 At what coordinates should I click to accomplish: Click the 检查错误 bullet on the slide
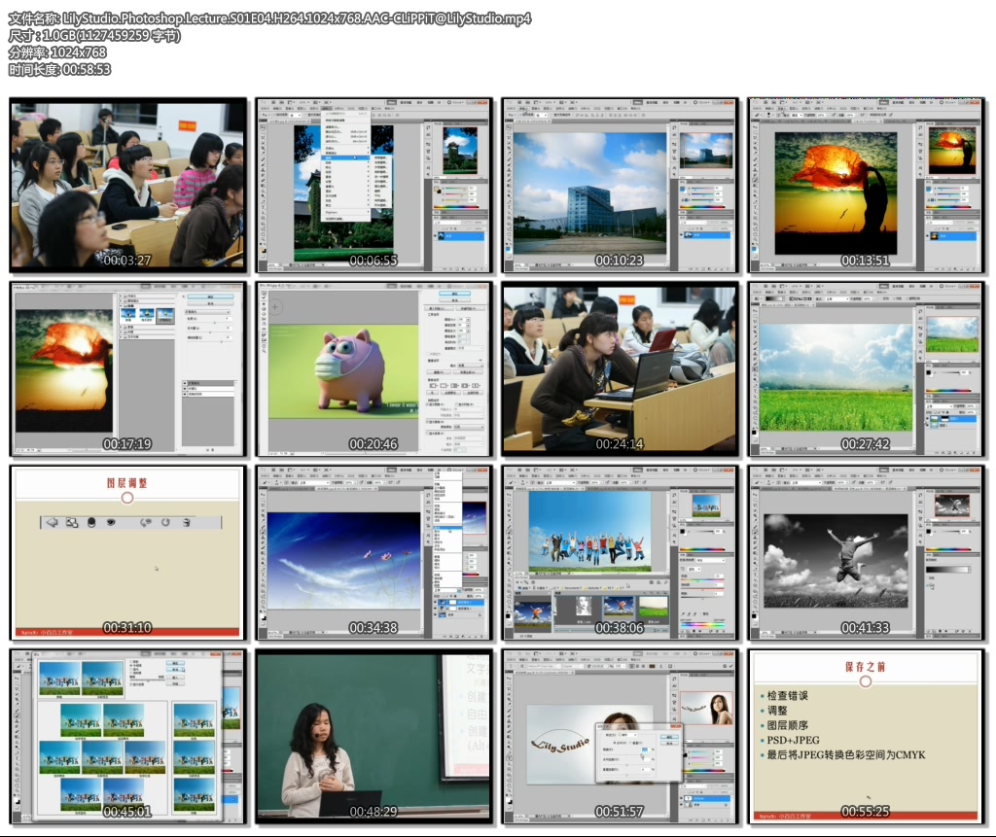tap(788, 696)
